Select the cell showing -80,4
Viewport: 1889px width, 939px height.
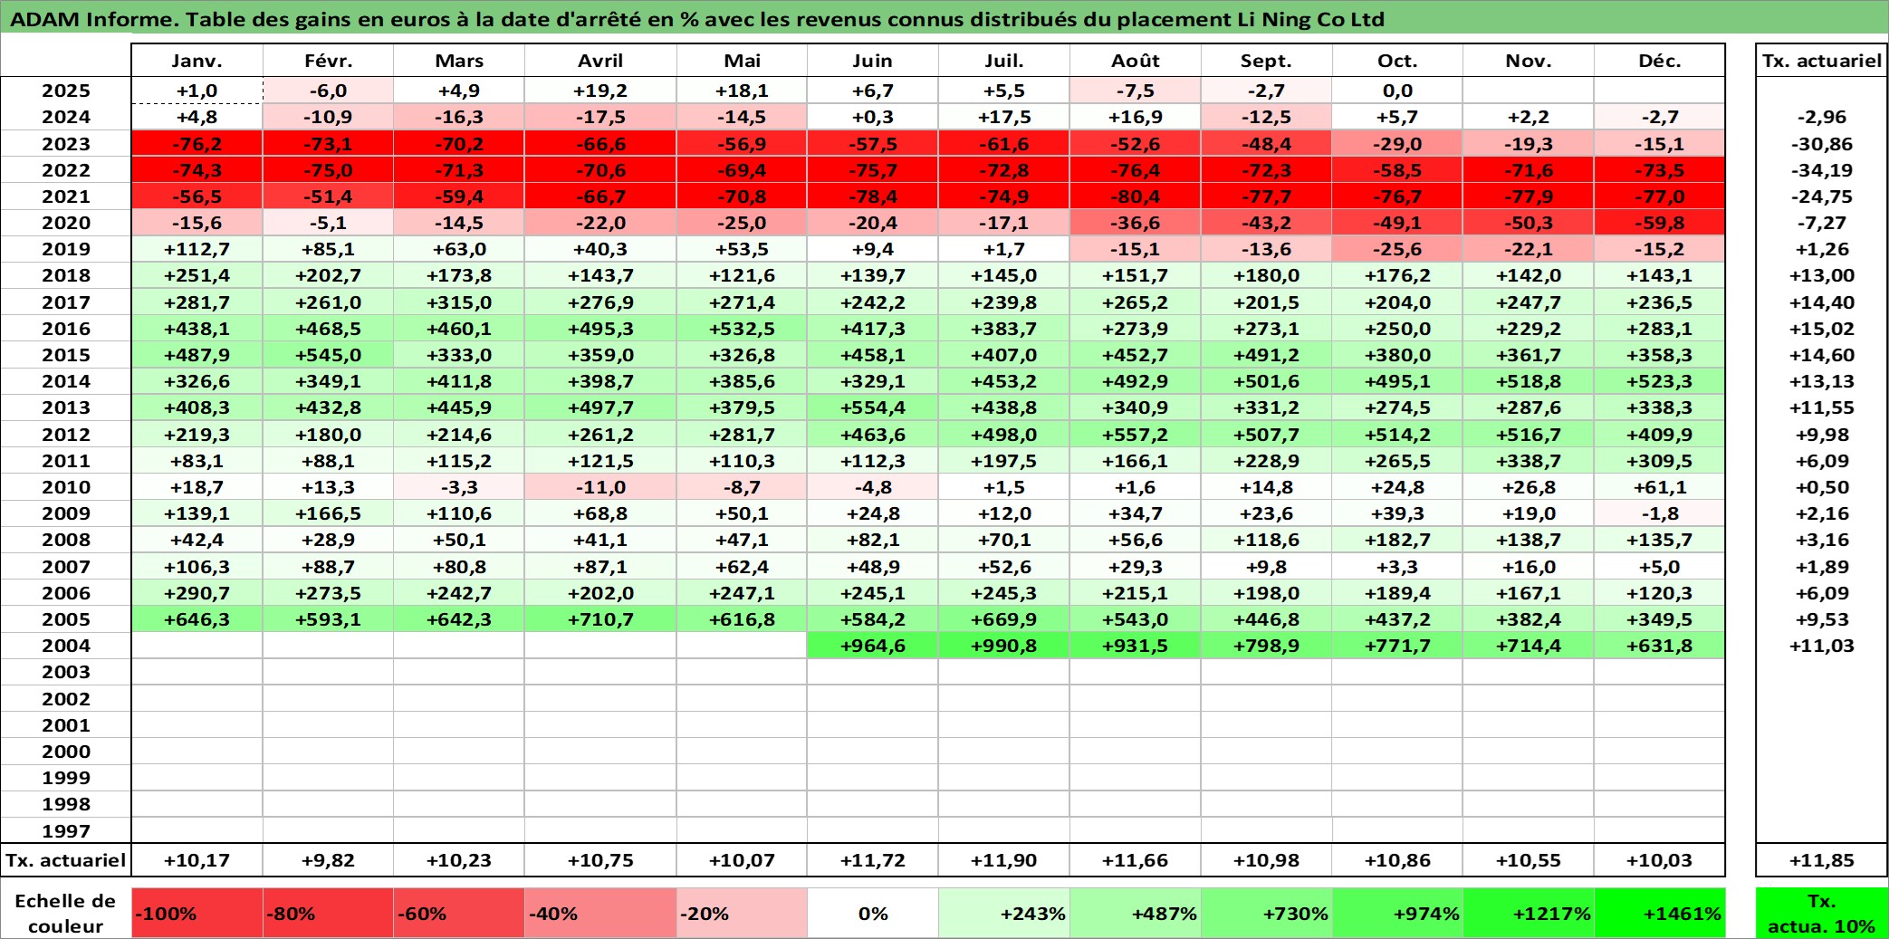1135,196
